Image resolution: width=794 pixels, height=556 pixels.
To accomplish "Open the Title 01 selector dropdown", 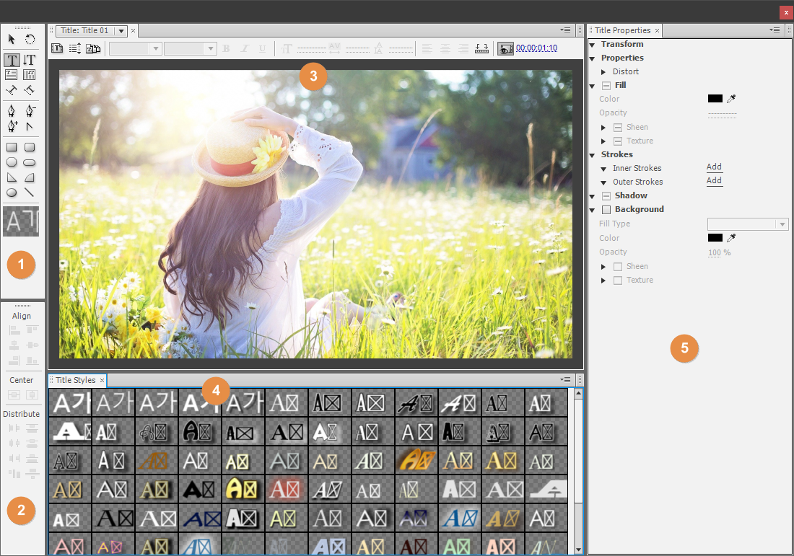I will tap(121, 31).
